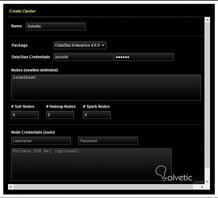Click the Node Credentials Username field
The width and height of the screenshot is (218, 198).
[41, 141]
